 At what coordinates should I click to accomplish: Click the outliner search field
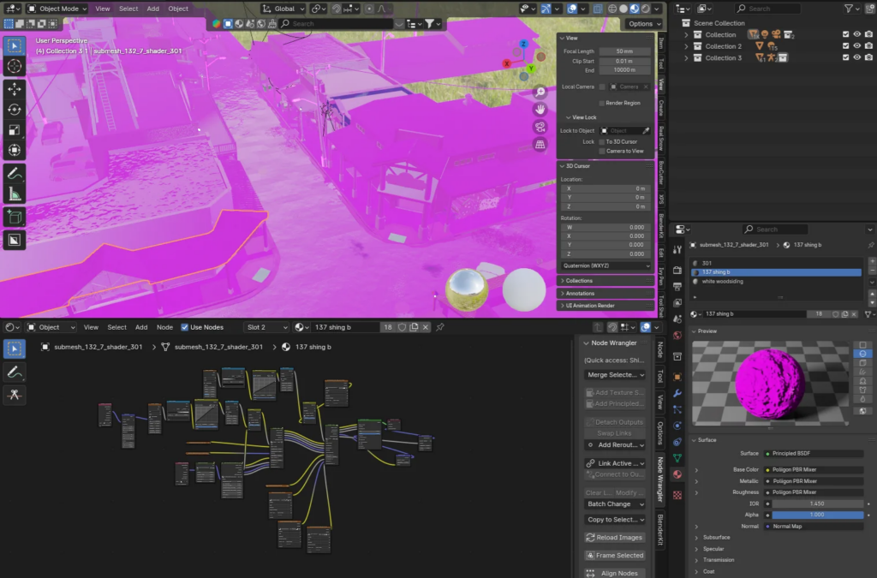click(x=768, y=9)
